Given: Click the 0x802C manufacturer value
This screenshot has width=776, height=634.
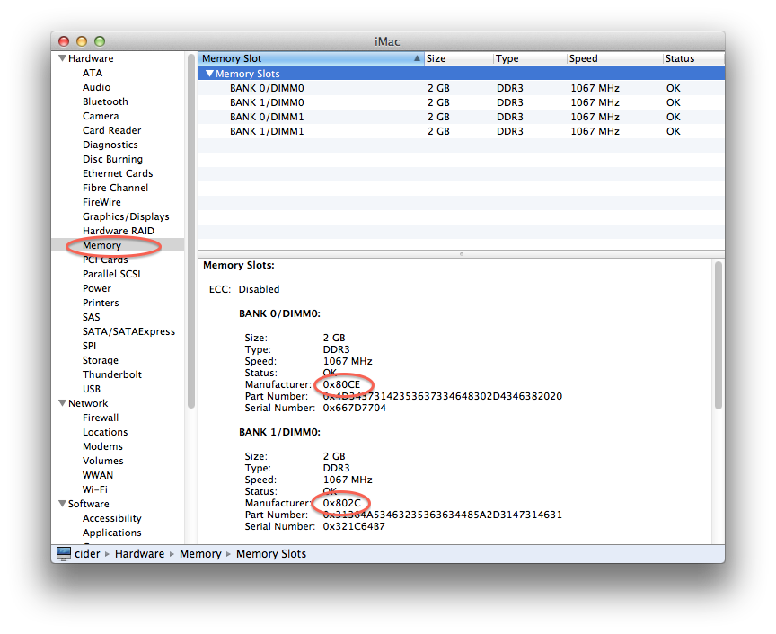Looking at the screenshot, I should 342,503.
